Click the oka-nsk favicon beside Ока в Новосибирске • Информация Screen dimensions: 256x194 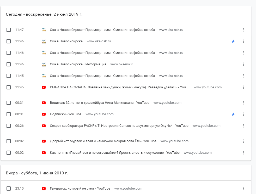click(x=44, y=64)
